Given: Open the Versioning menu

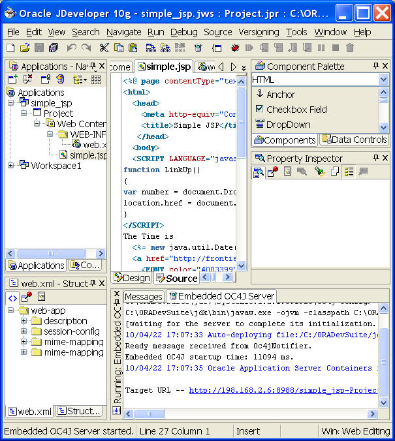Looking at the screenshot, I should point(259,32).
